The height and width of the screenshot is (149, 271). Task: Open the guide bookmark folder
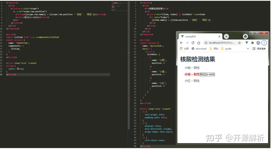(x=226, y=49)
